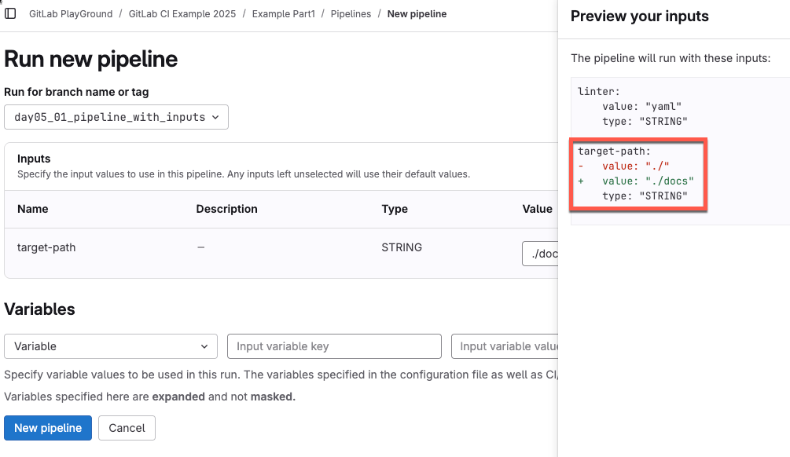Click the New pipeline breadcrumb item
The width and height of the screenshot is (790, 457).
click(417, 14)
